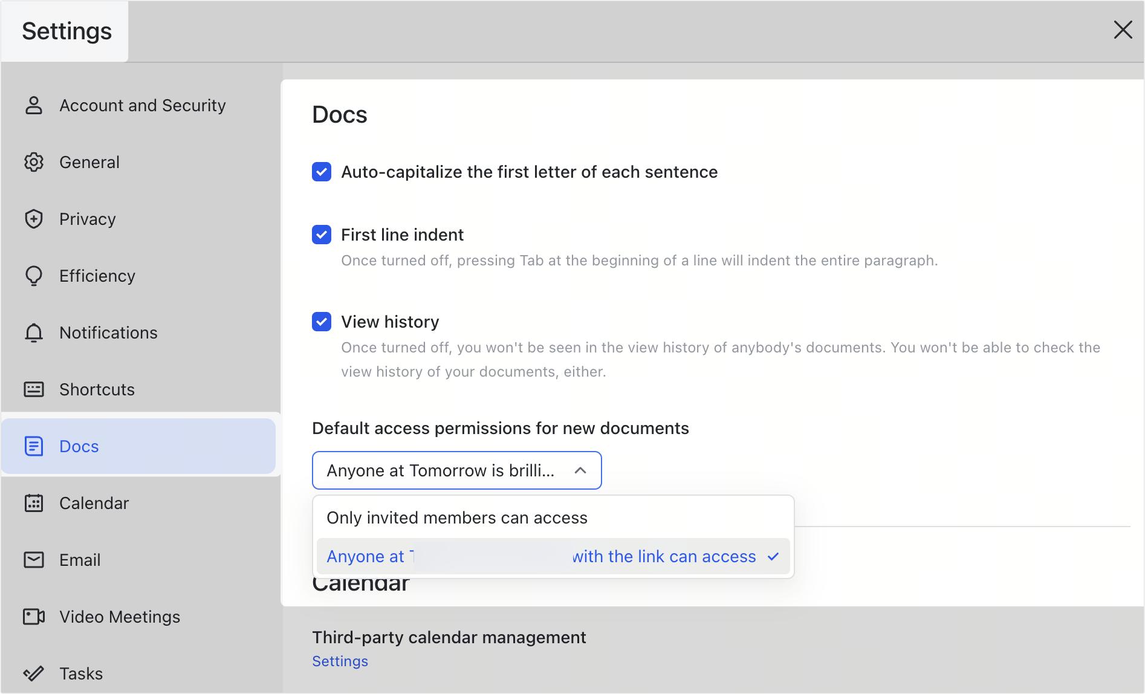Collapse the default access permissions dropdown
1145x694 pixels.
(x=580, y=470)
